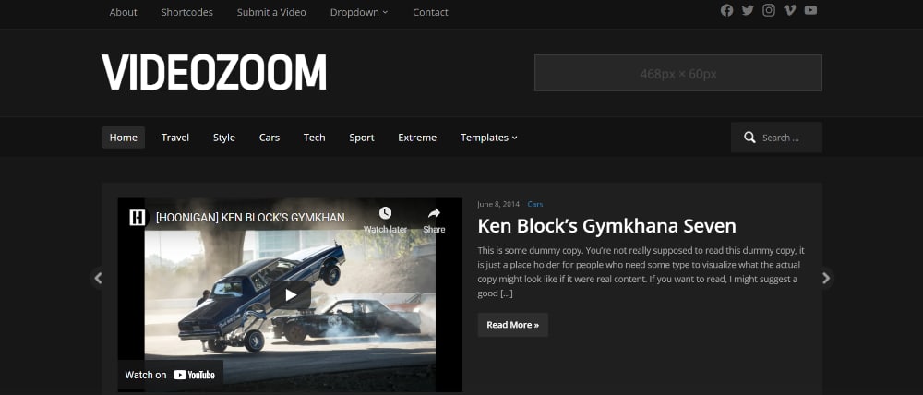Click Watch on YouTube badge
Viewport: 923px width, 395px height.
pos(170,375)
